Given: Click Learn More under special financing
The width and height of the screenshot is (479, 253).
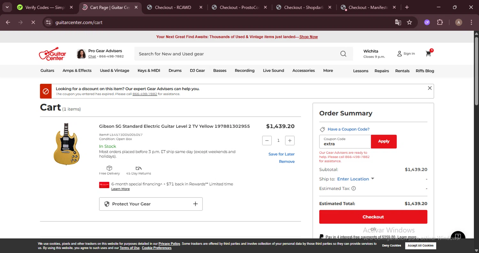Looking at the screenshot, I should coord(120,189).
